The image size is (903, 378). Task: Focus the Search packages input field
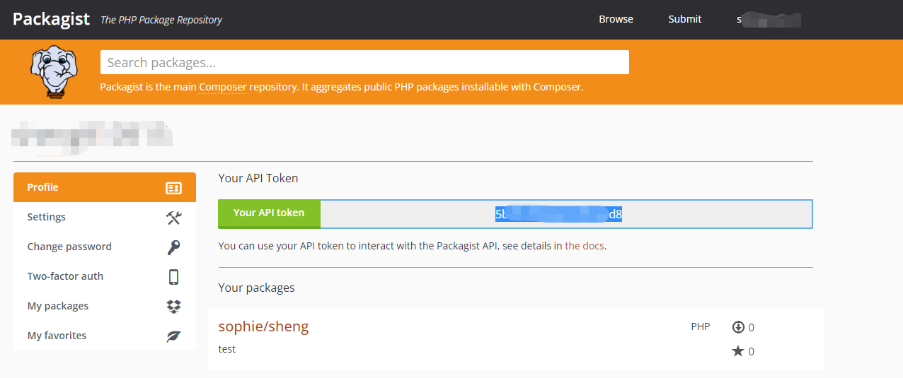(x=364, y=62)
